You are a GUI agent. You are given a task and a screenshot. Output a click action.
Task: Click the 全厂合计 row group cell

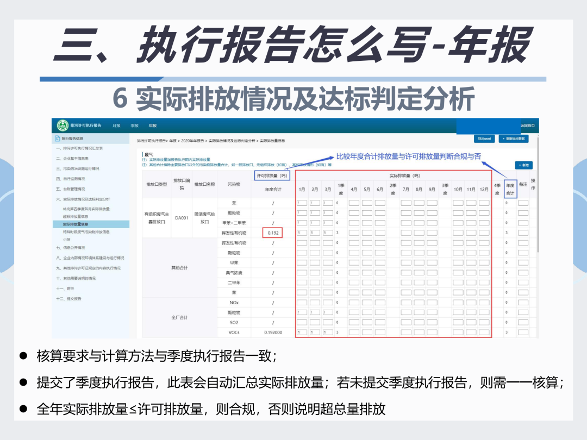click(179, 317)
